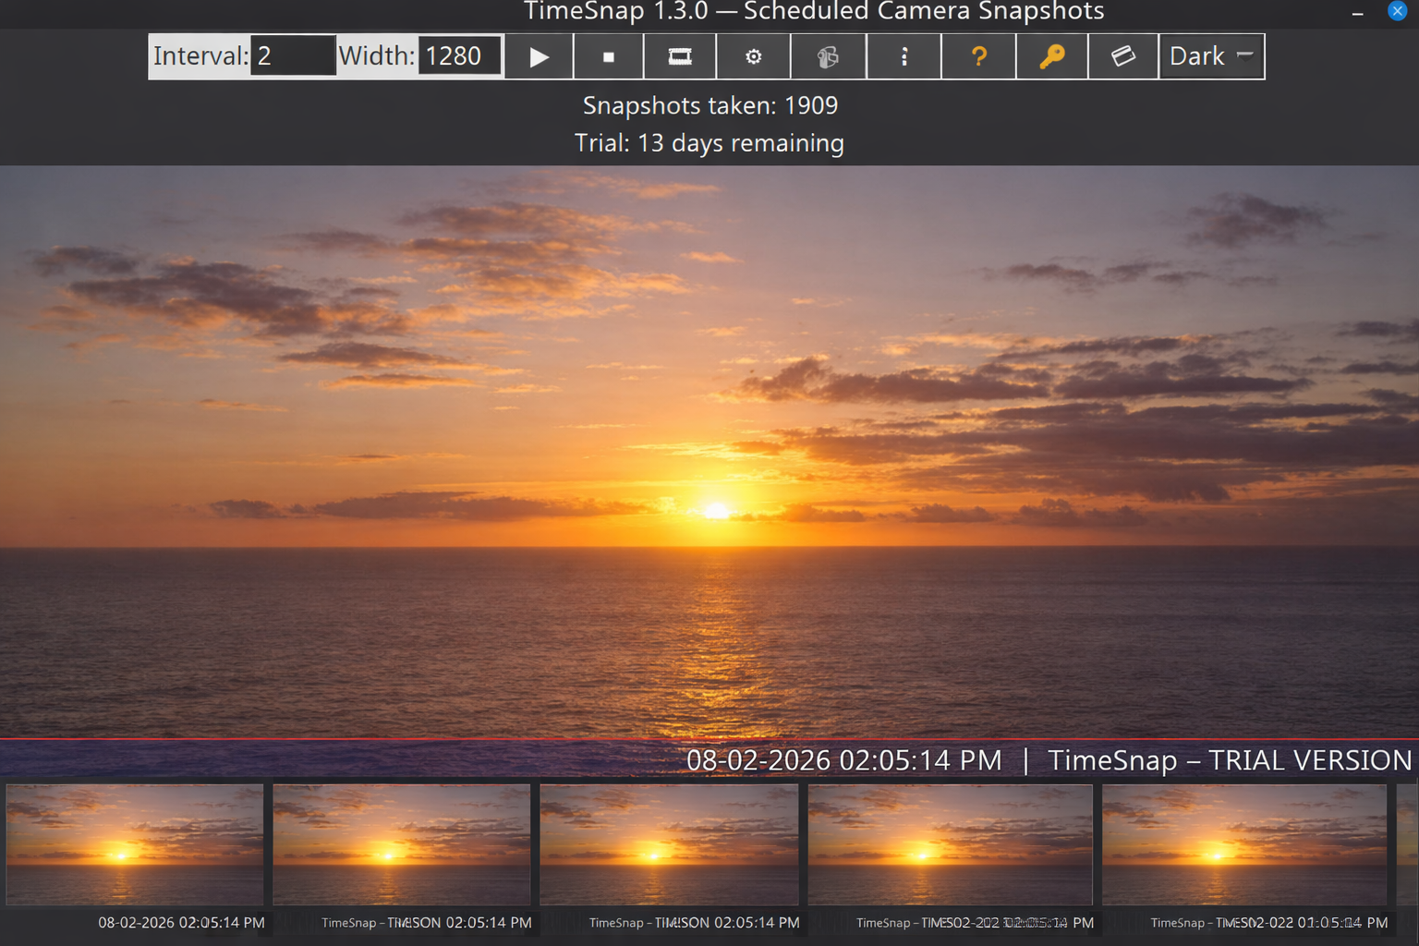Image resolution: width=1419 pixels, height=946 pixels.
Task: Click the TimeSnap 1.3.0 window title
Action: (x=814, y=12)
